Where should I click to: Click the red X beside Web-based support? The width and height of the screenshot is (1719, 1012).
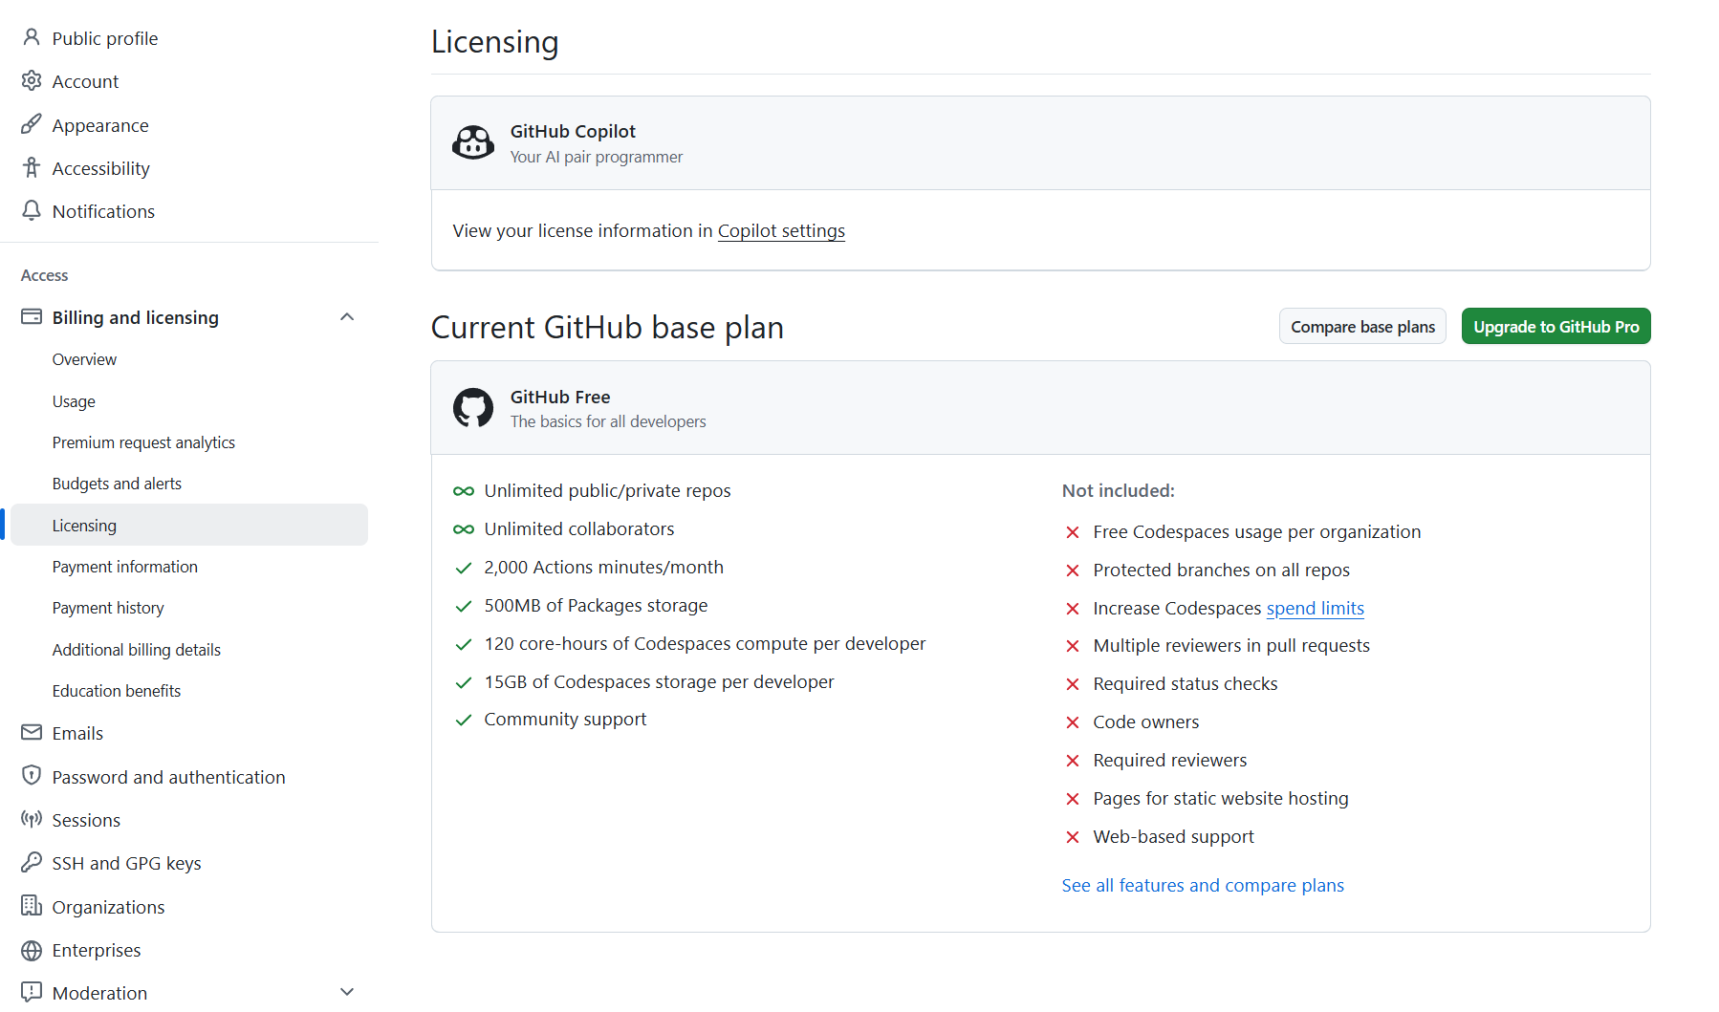click(1073, 837)
